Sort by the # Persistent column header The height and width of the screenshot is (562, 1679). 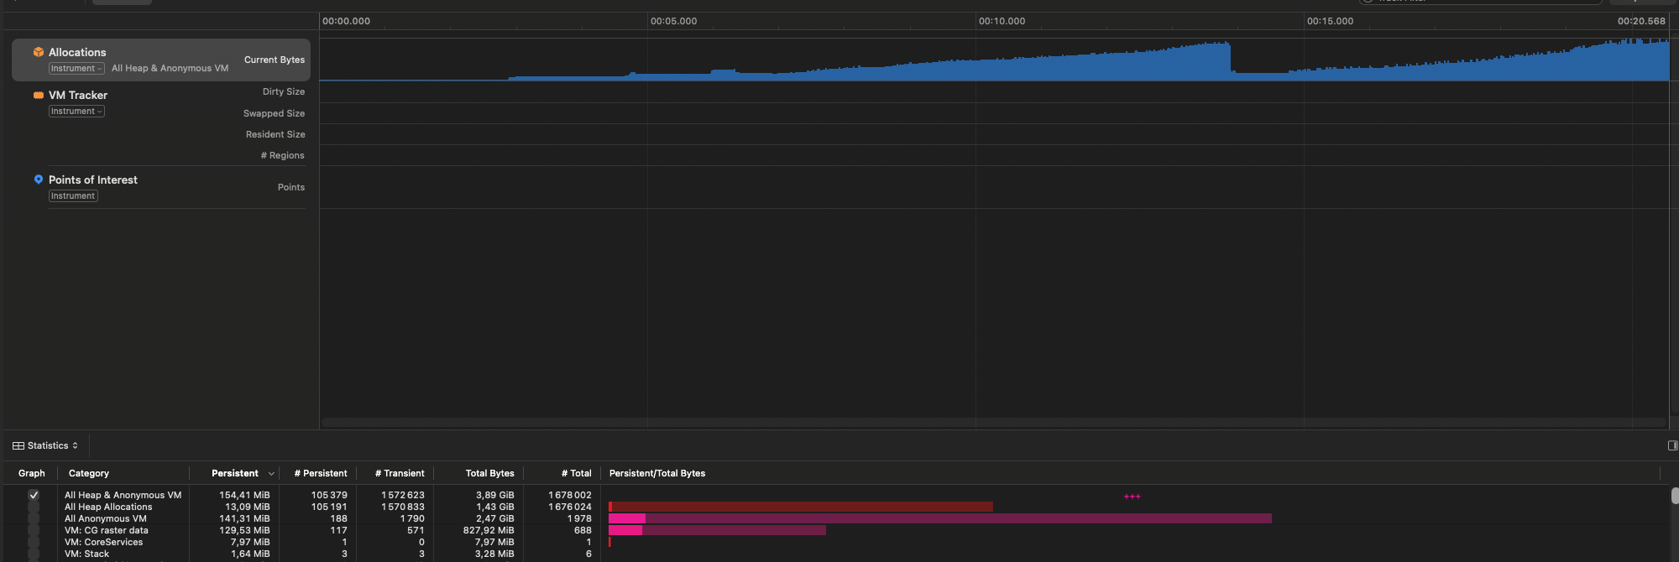(x=321, y=473)
